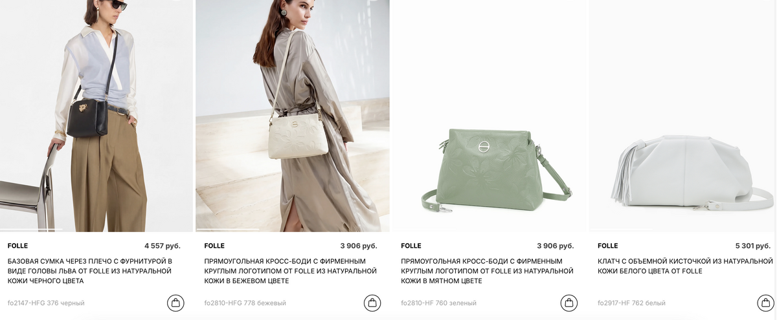This screenshot has height=320, width=777.
Task: Add beige cross-body fo2810-HFG 778 to cart
Action: pyautogui.click(x=372, y=303)
